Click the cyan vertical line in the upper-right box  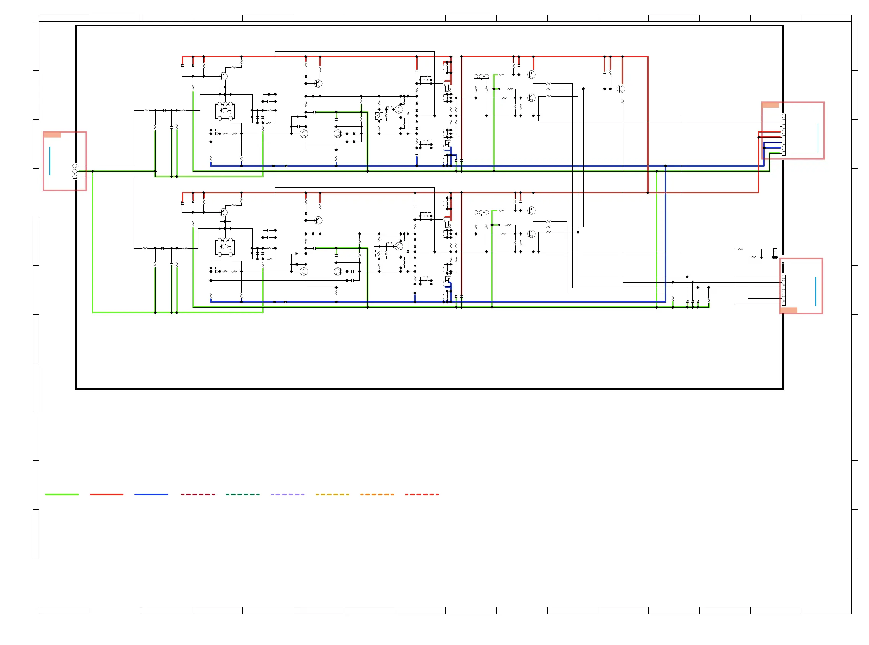[x=817, y=138]
